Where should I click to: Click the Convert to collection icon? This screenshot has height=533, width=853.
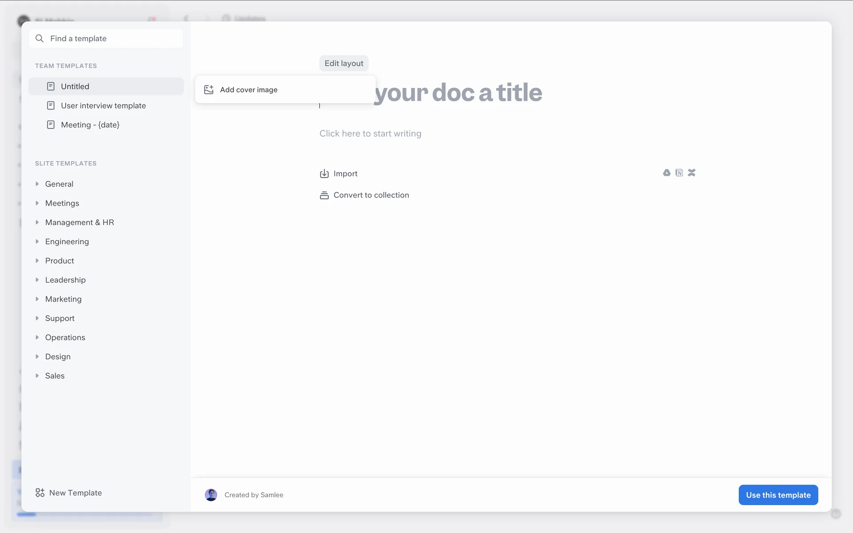pos(324,195)
